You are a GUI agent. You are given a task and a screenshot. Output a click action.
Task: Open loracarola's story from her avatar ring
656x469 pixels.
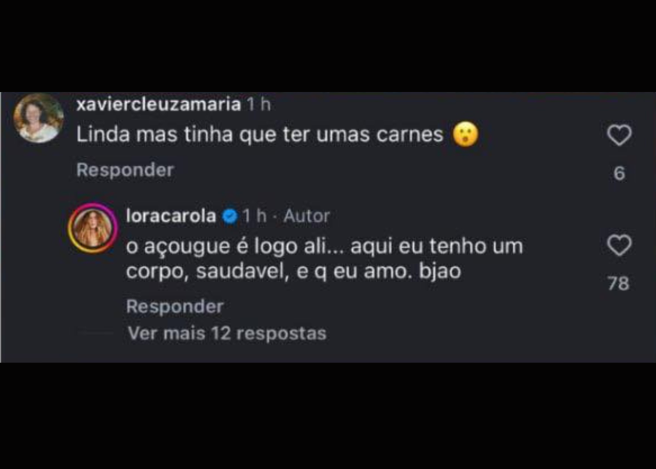coord(93,228)
